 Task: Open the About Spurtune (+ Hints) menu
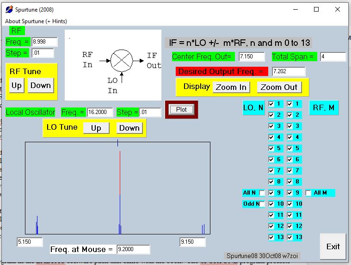(36, 21)
